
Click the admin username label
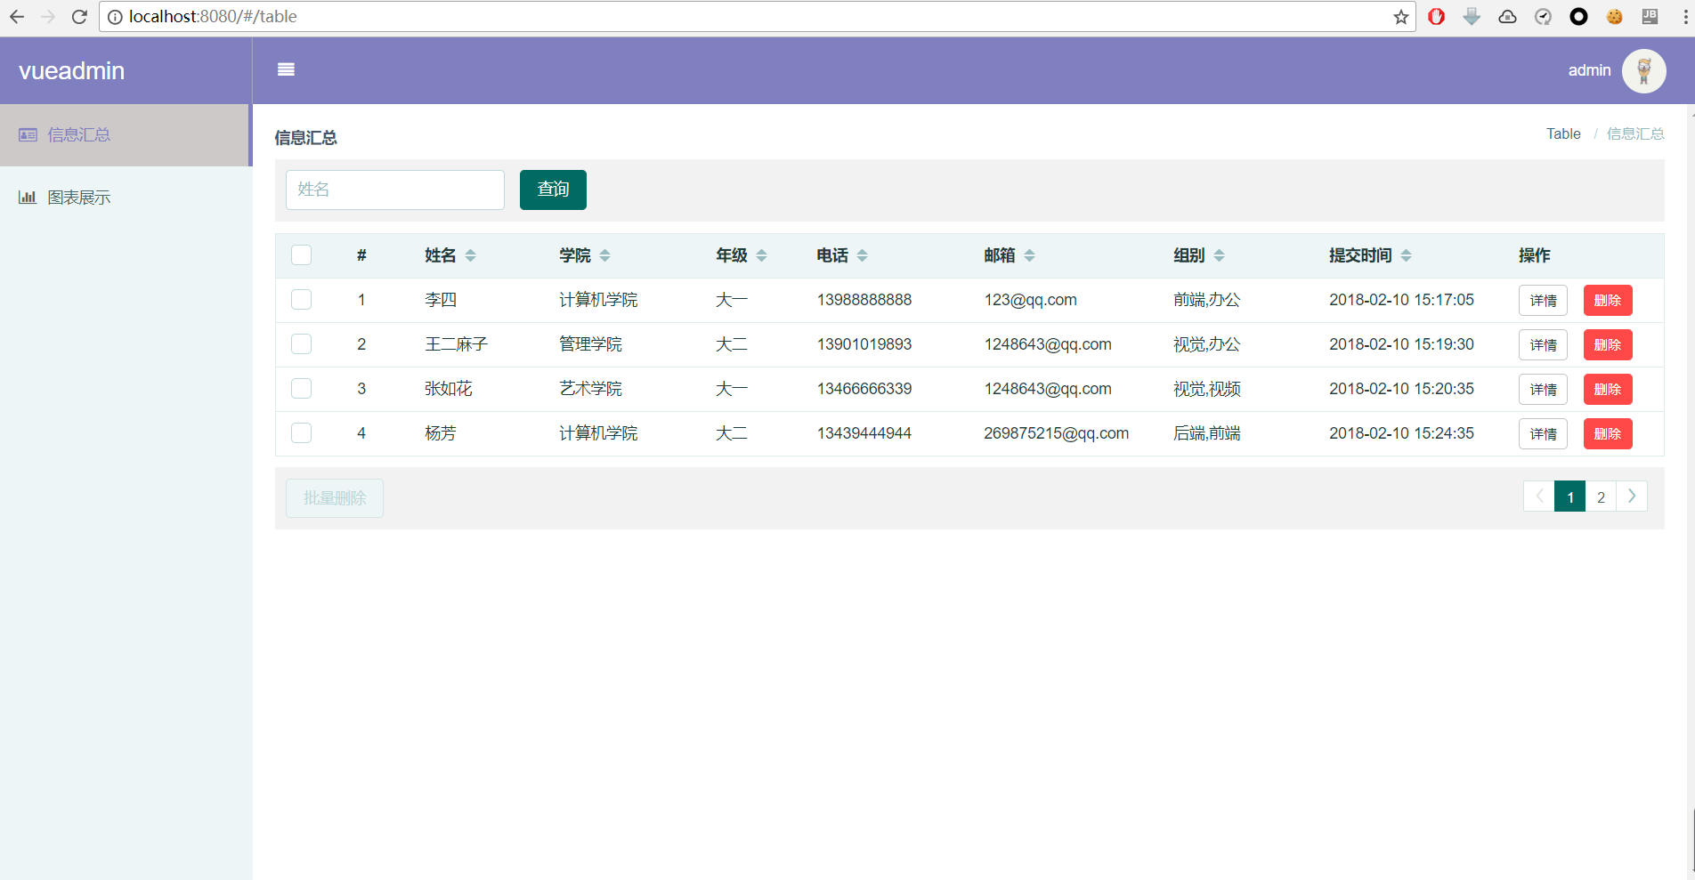coord(1589,70)
